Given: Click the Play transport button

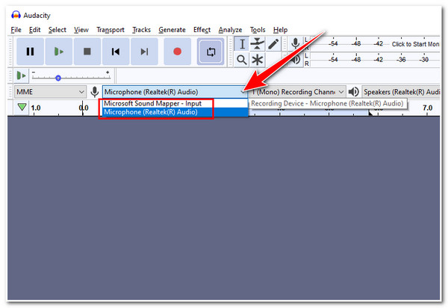Looking at the screenshot, I should [x=59, y=52].
